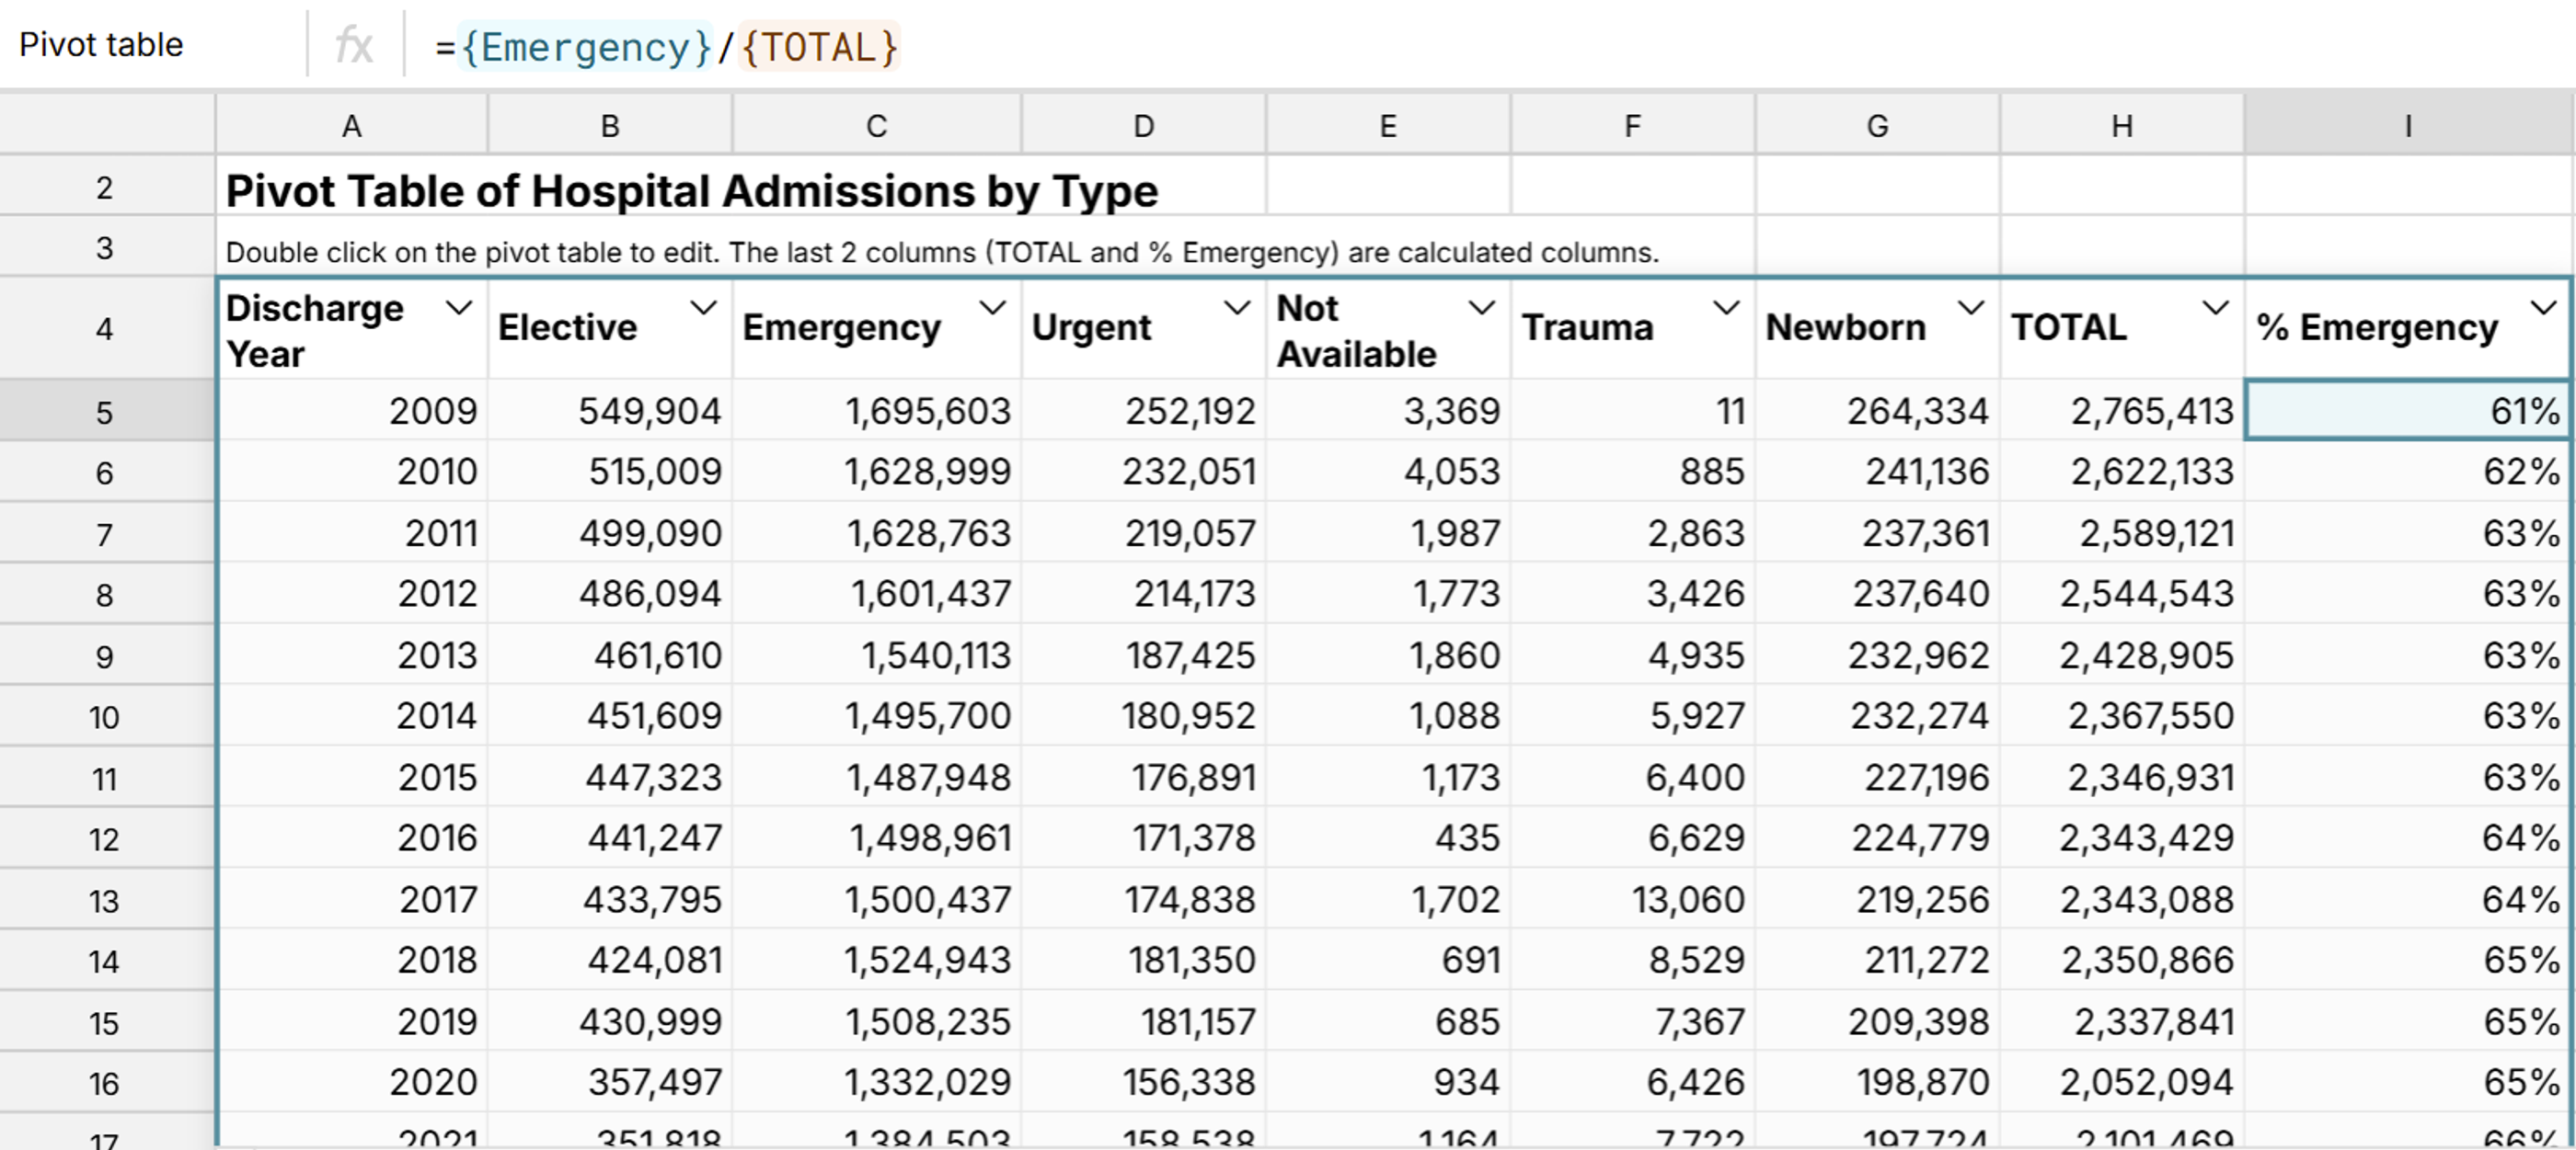Click the % Emergency header cell
Image resolution: width=2576 pixels, height=1150 pixels.
click(x=2408, y=329)
